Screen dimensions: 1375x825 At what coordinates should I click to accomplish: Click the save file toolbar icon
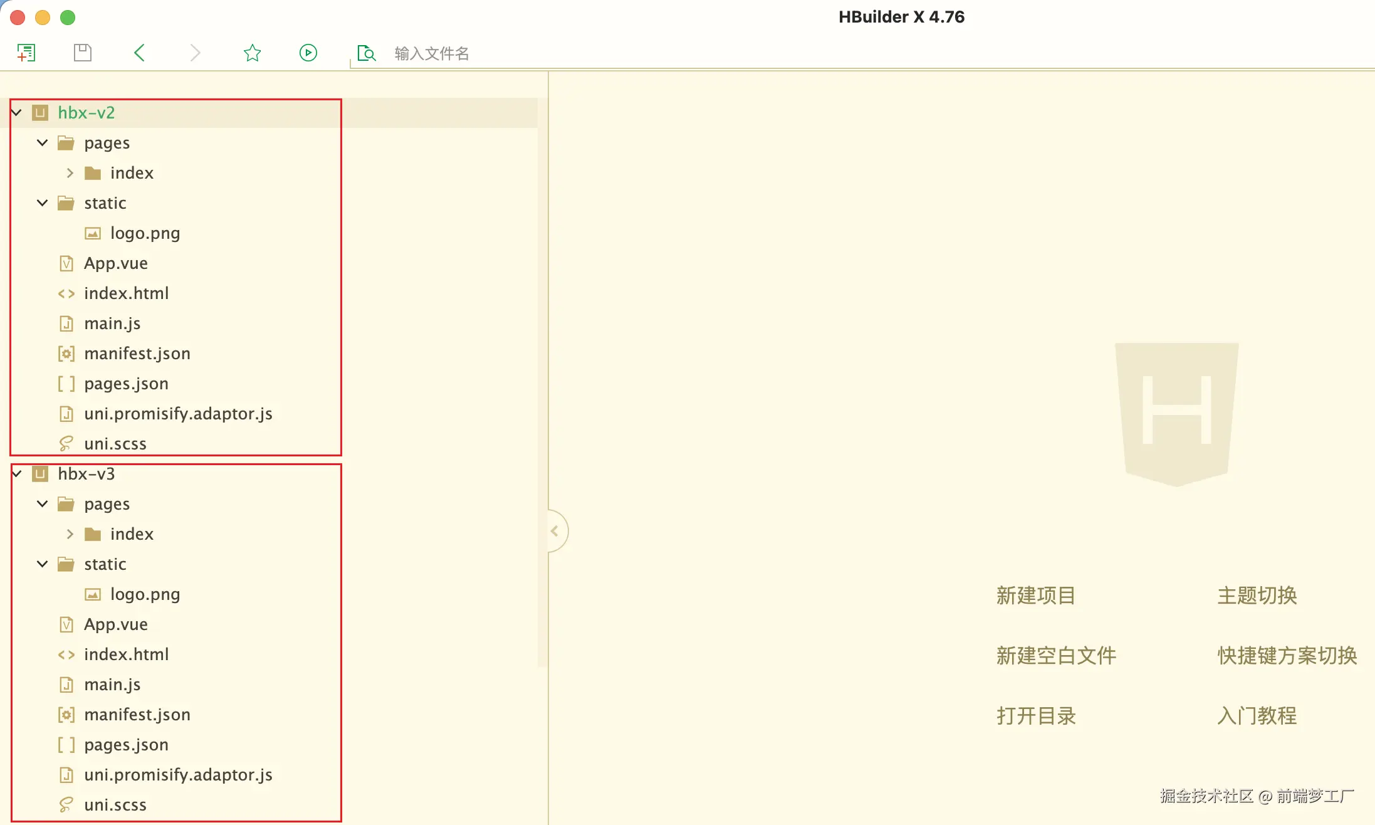82,53
